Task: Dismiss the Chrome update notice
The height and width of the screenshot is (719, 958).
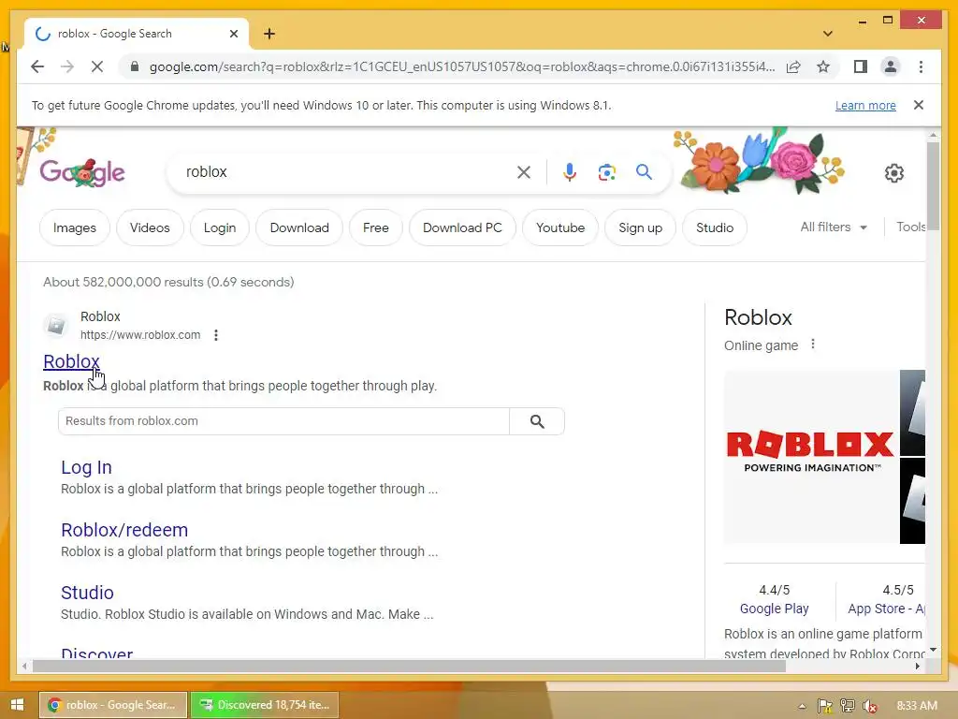Action: pyautogui.click(x=919, y=105)
